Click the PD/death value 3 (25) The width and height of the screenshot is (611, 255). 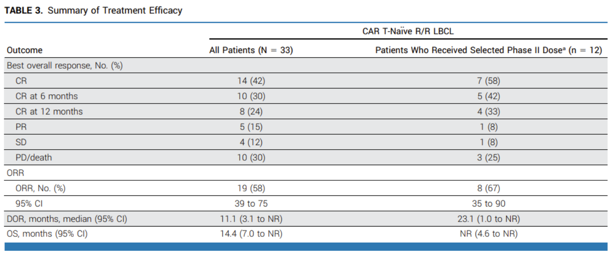pos(488,157)
